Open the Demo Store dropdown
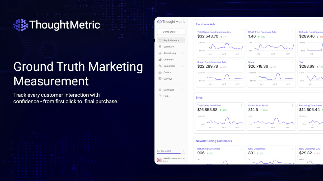Screen dimensions: 323x181 (x=171, y=32)
